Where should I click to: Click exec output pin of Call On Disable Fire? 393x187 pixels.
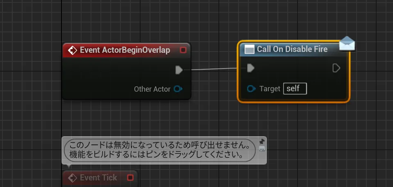tap(336, 68)
